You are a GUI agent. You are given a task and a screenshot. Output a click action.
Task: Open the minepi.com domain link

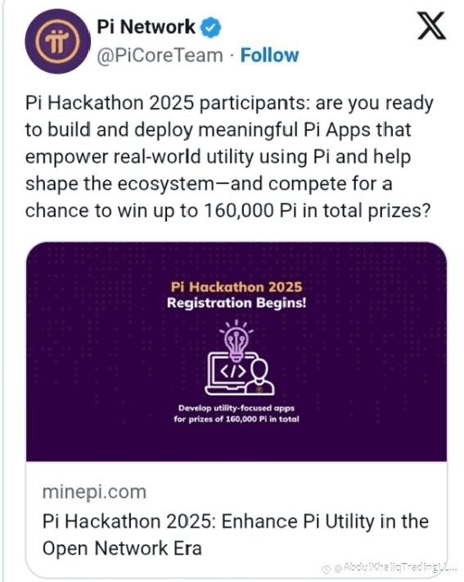tap(94, 492)
